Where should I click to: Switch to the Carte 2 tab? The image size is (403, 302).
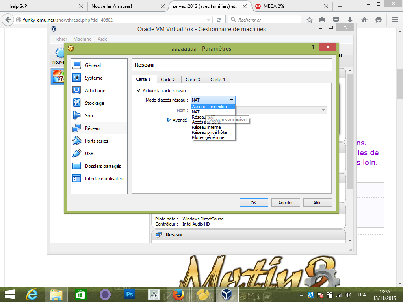[x=168, y=80]
